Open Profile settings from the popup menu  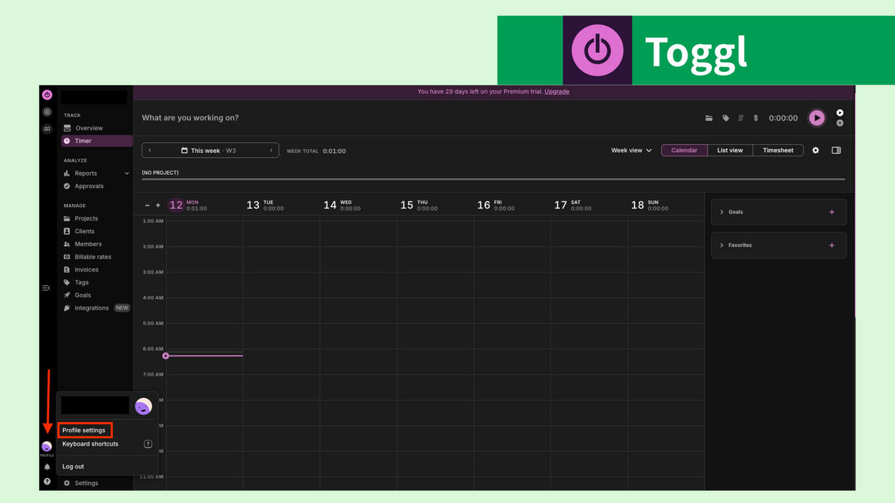click(x=85, y=430)
